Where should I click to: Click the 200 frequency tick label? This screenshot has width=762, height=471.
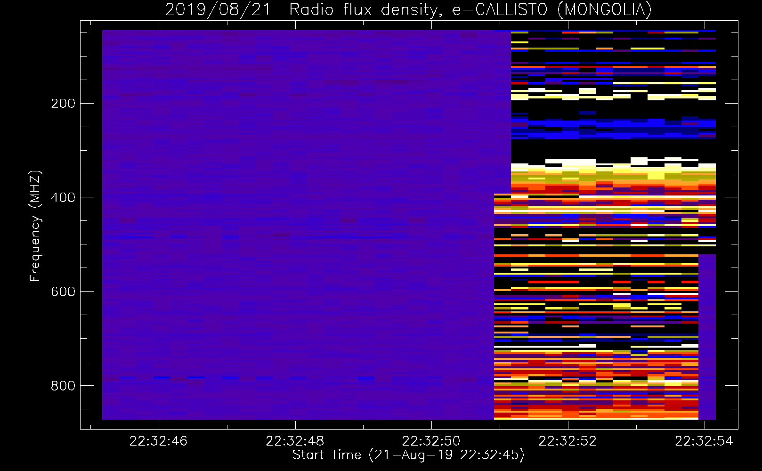[x=63, y=103]
